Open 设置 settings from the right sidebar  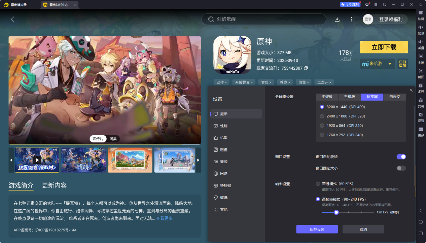click(421, 117)
